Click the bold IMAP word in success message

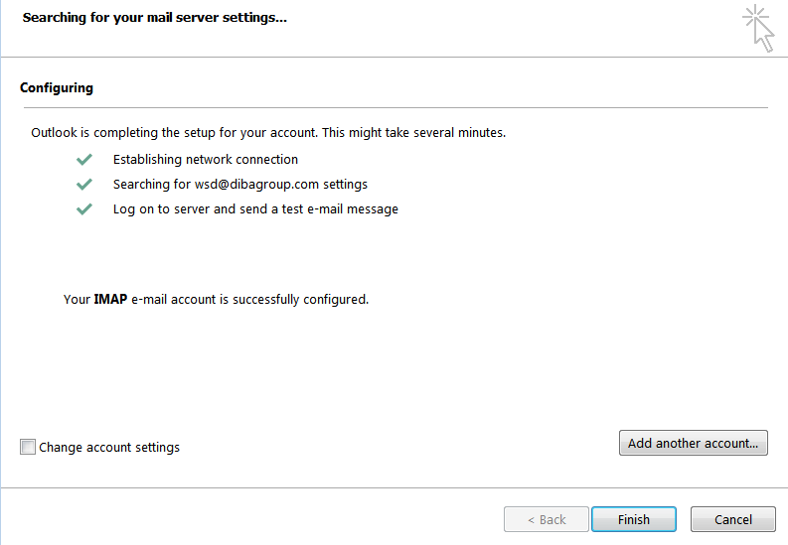(x=110, y=299)
